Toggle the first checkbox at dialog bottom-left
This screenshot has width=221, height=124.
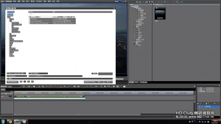pos(8,73)
